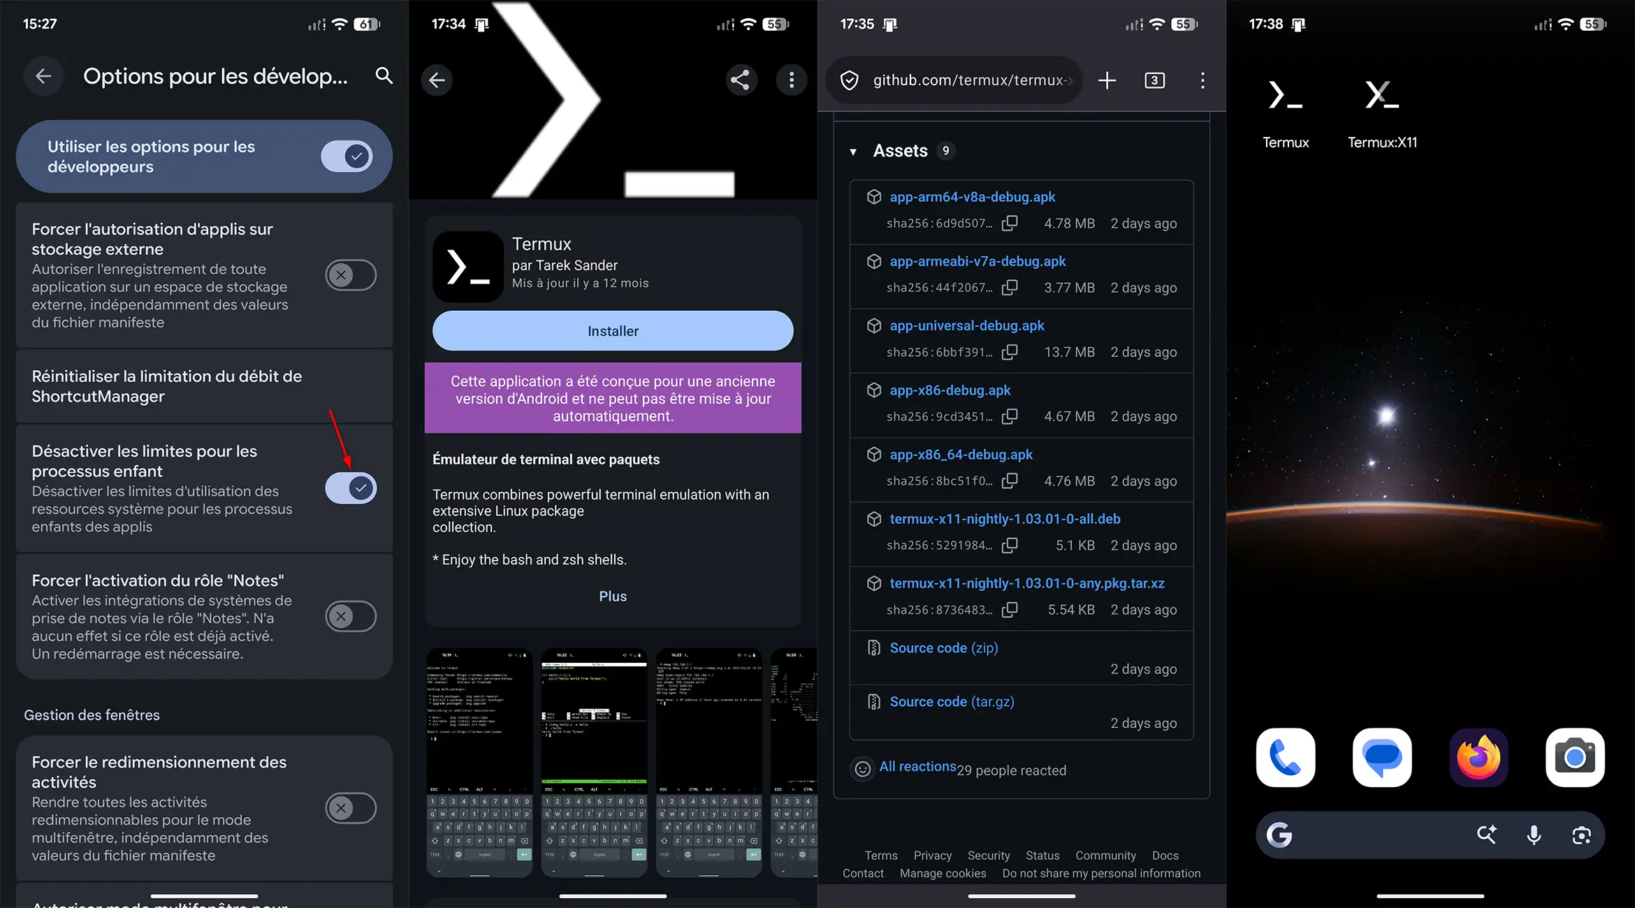Go back from developer options screen
Screen dimensions: 1635x908
pyautogui.click(x=43, y=76)
